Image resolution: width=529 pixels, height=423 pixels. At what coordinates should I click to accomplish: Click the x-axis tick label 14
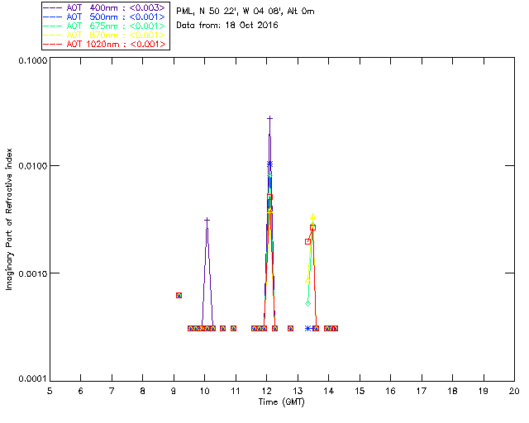tap(329, 391)
